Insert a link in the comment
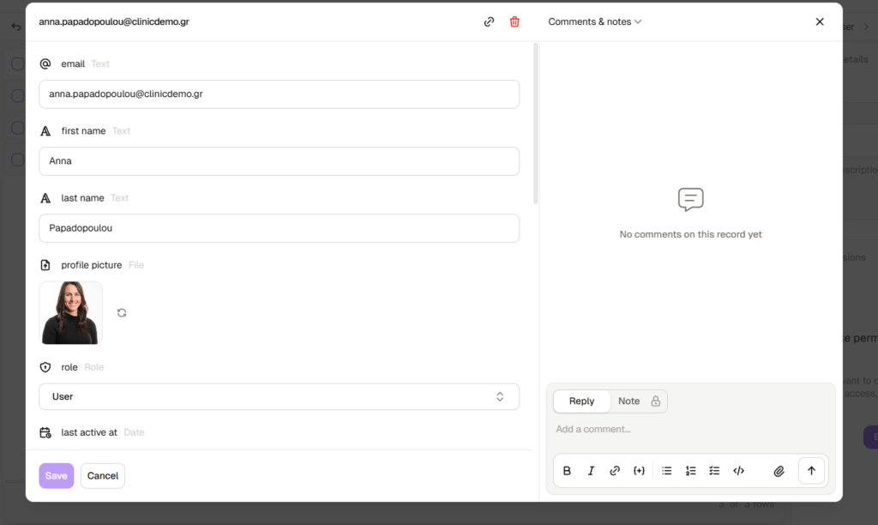Screen dimensions: 878x525 point(615,471)
